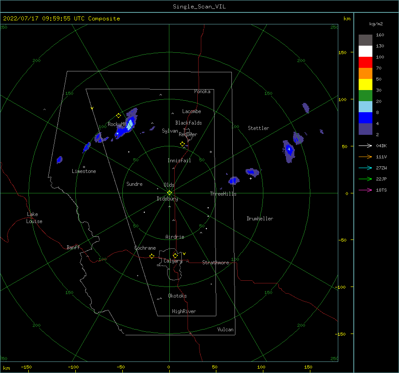The width and height of the screenshot is (399, 373).
Task: Select the orange 70 legend swatch
Action: (x=365, y=73)
